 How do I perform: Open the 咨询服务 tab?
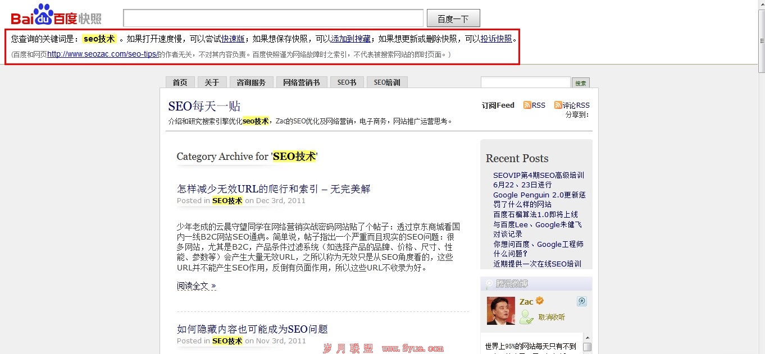[251, 82]
